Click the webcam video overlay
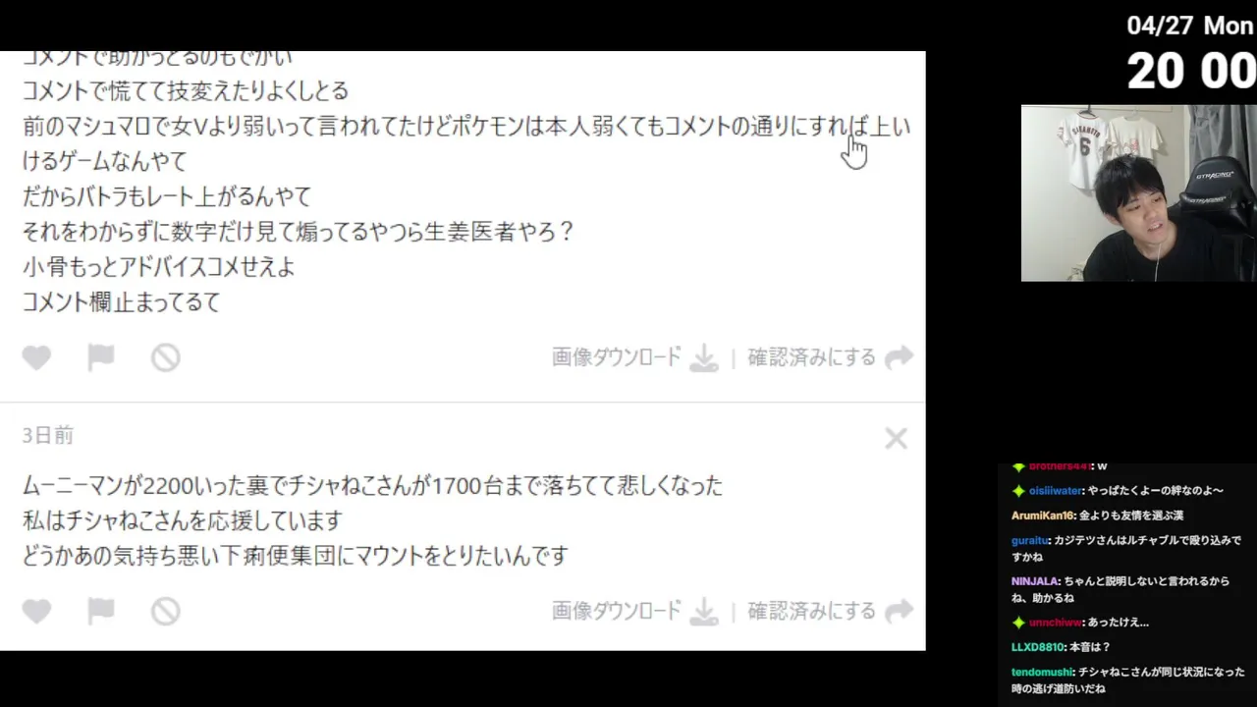The height and width of the screenshot is (707, 1257). pos(1139,193)
